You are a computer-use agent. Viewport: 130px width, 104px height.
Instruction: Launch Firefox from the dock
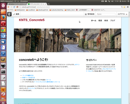(x=3, y=18)
